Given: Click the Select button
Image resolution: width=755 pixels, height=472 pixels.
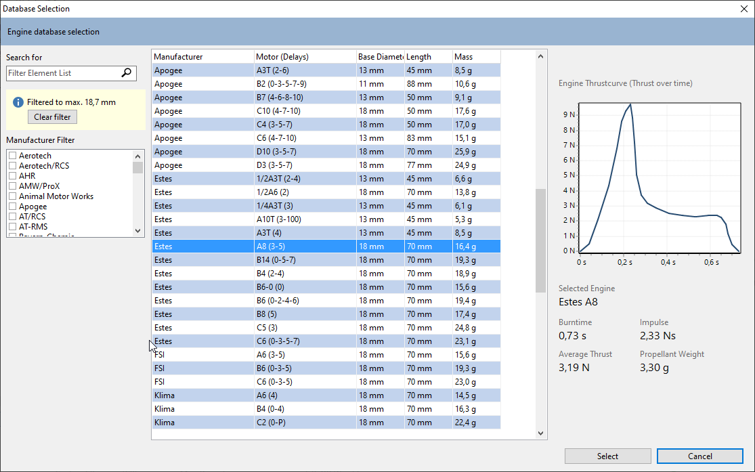Looking at the screenshot, I should (607, 456).
